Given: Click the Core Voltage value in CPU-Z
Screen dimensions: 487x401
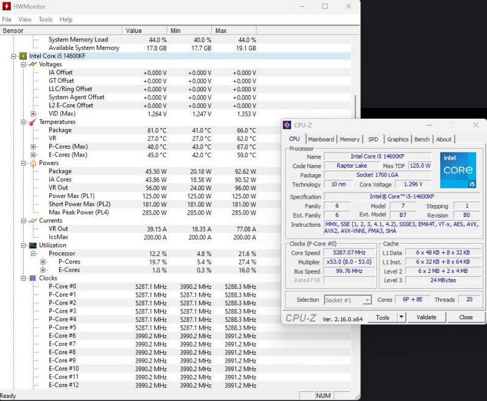Looking at the screenshot, I should [x=413, y=184].
